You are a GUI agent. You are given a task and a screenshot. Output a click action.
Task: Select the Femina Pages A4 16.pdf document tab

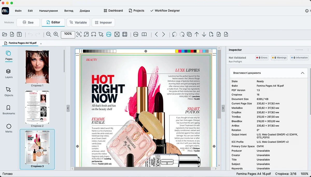pyautogui.click(x=20, y=43)
